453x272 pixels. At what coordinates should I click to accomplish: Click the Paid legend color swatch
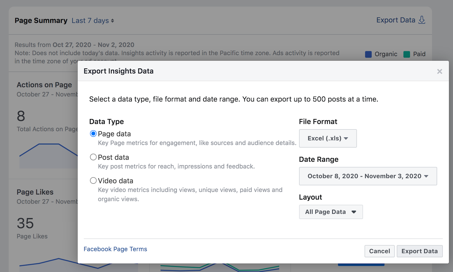coord(407,54)
